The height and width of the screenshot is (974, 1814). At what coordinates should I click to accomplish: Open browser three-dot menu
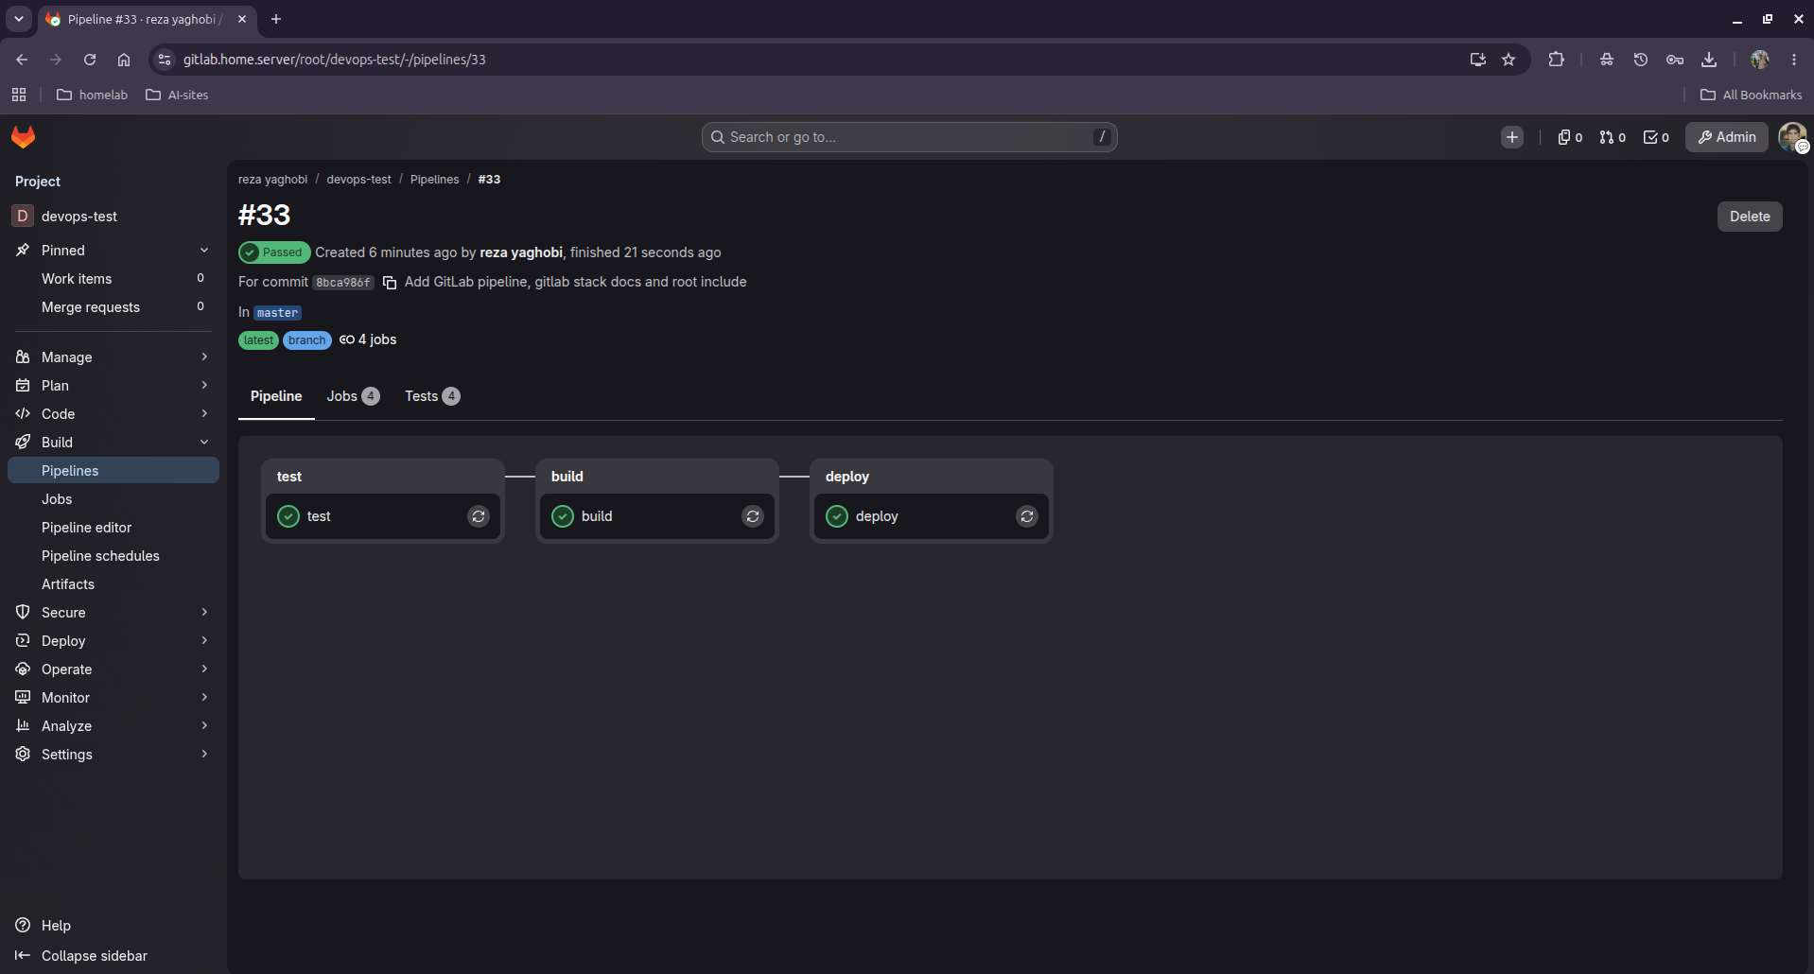pos(1794,60)
